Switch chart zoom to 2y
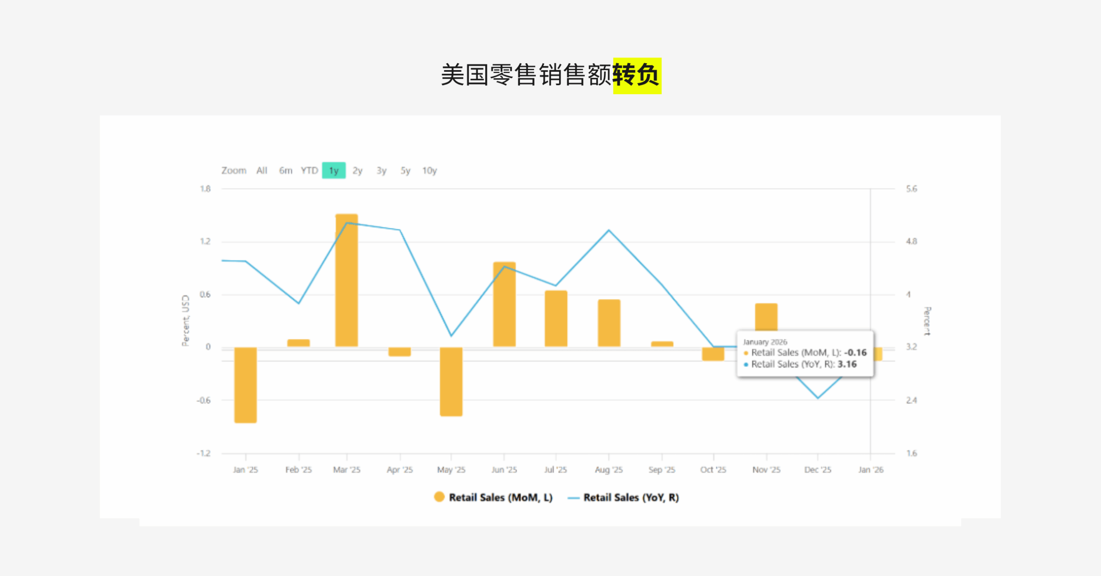 click(357, 171)
